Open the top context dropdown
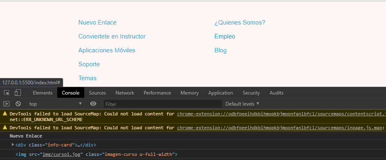 point(55,104)
